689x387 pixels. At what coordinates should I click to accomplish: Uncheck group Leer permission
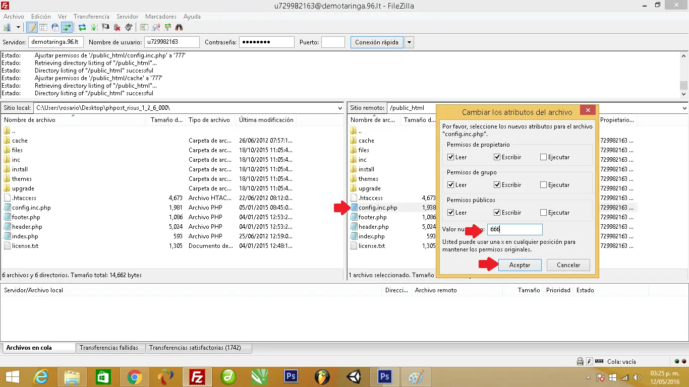click(450, 185)
